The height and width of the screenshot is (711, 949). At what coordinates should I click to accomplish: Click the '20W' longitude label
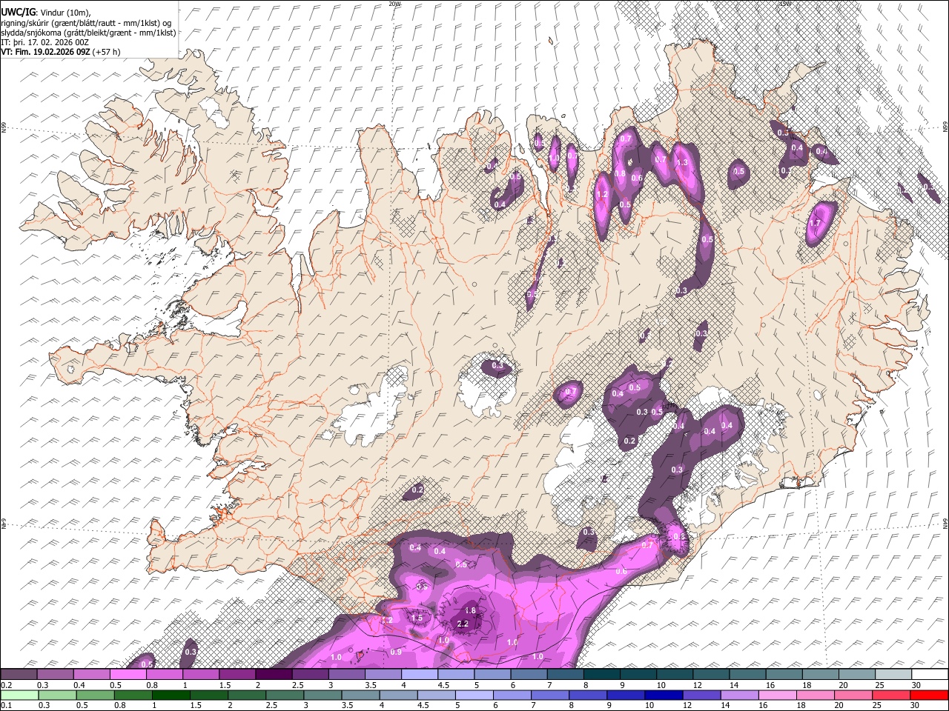394,4
